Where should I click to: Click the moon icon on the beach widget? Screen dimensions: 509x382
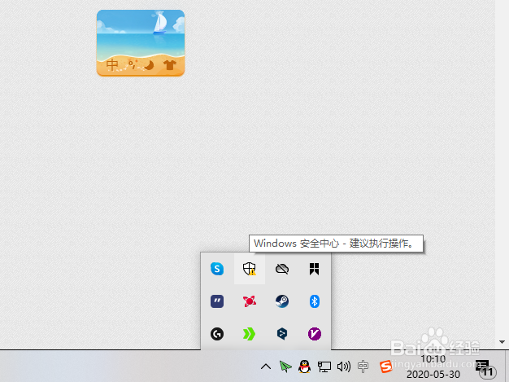point(149,65)
